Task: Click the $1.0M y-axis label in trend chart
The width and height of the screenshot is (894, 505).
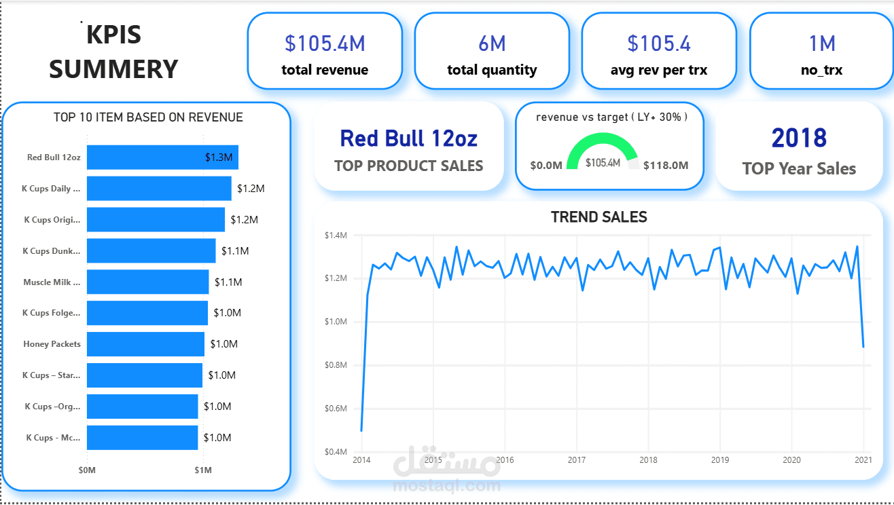Action: (334, 322)
